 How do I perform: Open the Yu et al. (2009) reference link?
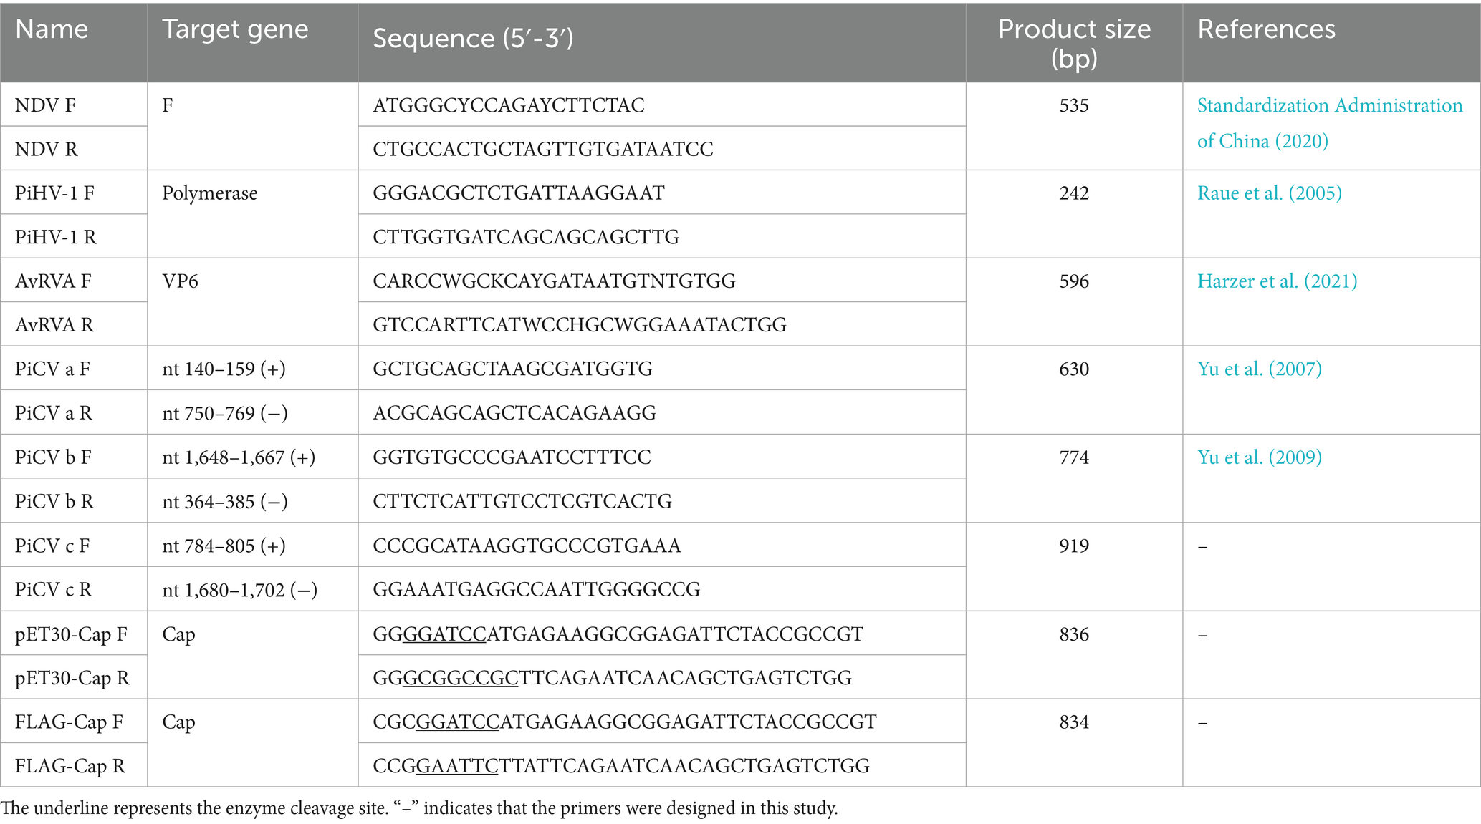pos(1259,457)
